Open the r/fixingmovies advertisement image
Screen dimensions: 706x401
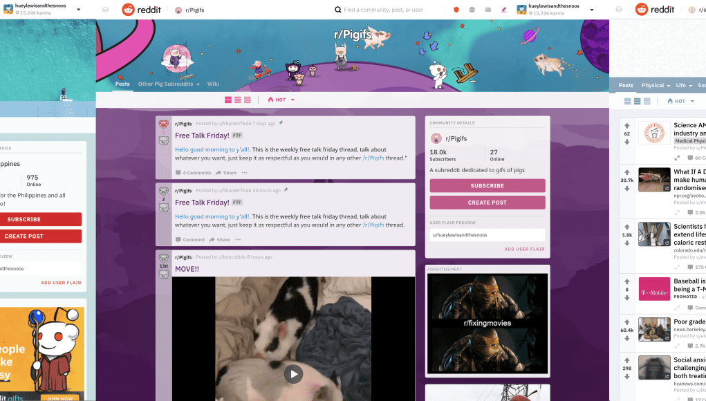[x=487, y=323]
